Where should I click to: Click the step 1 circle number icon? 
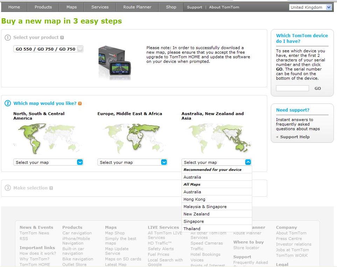(x=7, y=38)
